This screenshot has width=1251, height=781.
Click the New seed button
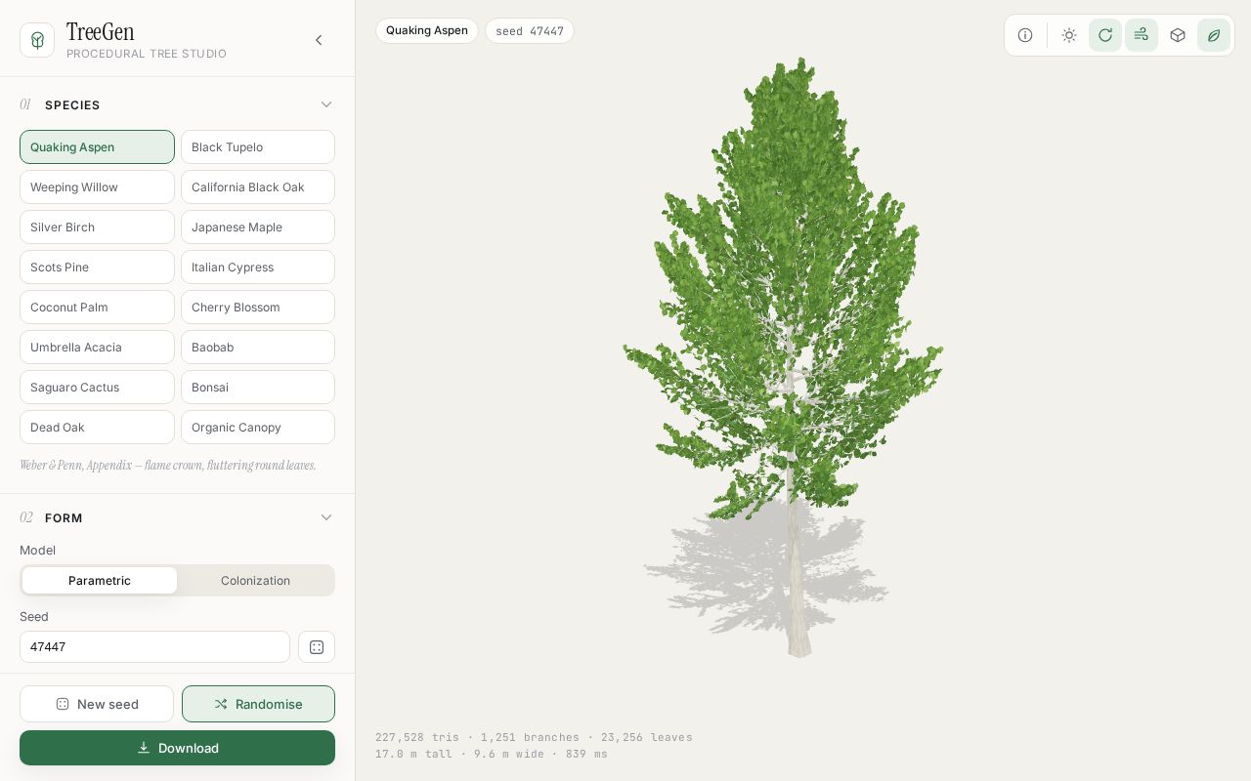(x=97, y=704)
